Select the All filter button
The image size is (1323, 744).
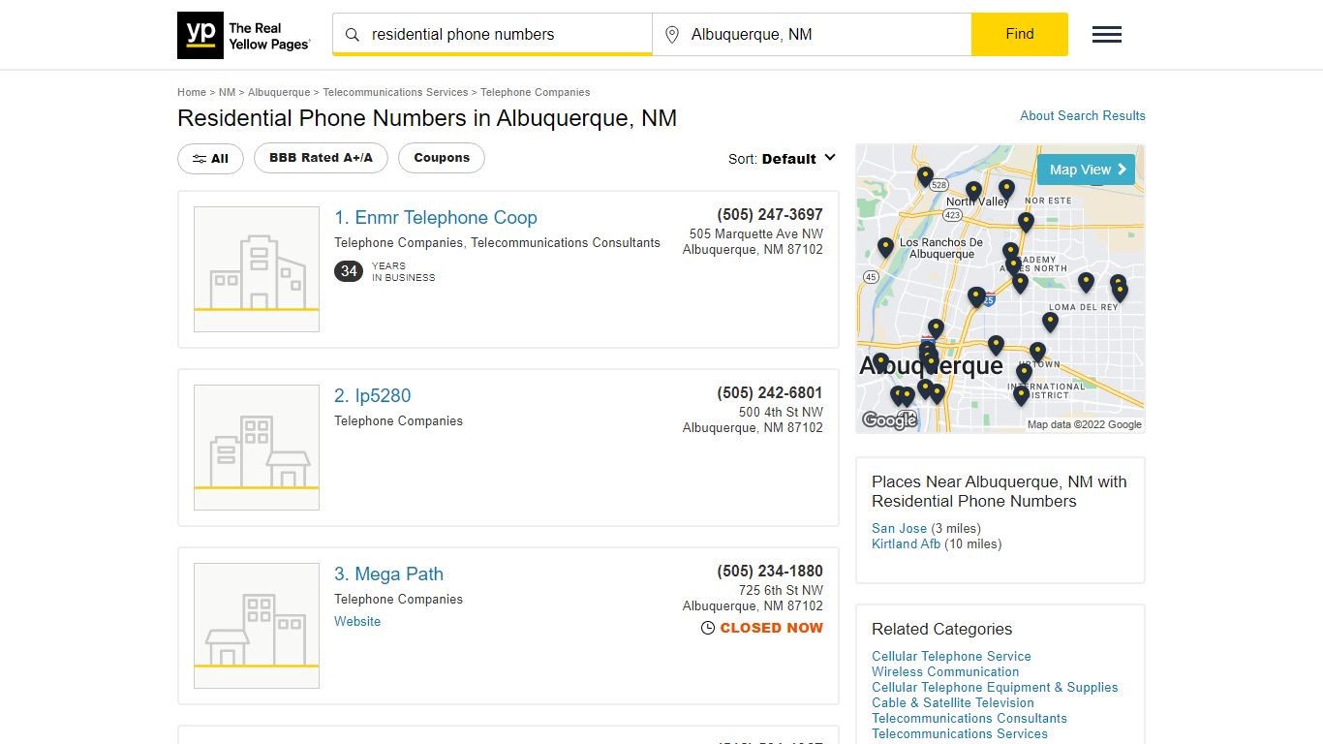210,159
